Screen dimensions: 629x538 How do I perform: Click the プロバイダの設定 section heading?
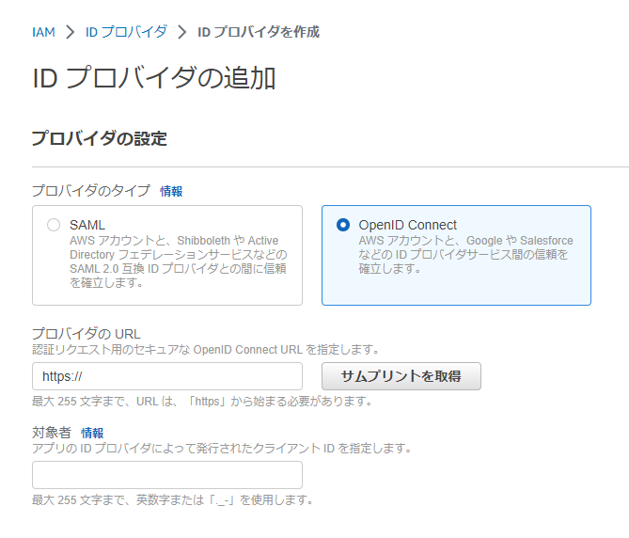pos(100,138)
